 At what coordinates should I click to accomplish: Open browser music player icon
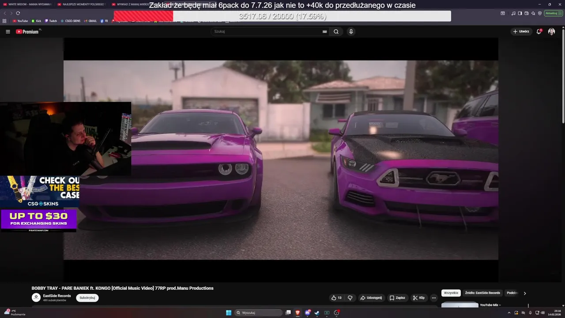point(513,13)
